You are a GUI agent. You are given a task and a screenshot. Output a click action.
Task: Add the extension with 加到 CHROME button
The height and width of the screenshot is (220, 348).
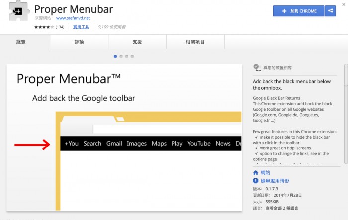point(299,11)
